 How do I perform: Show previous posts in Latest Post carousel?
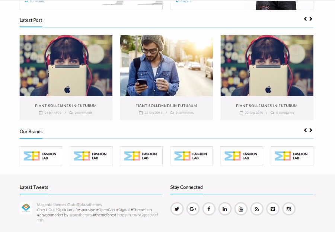click(x=306, y=19)
